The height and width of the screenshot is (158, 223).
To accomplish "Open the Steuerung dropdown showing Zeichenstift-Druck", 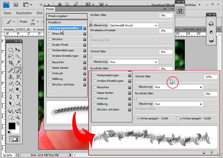I will point(134,25).
